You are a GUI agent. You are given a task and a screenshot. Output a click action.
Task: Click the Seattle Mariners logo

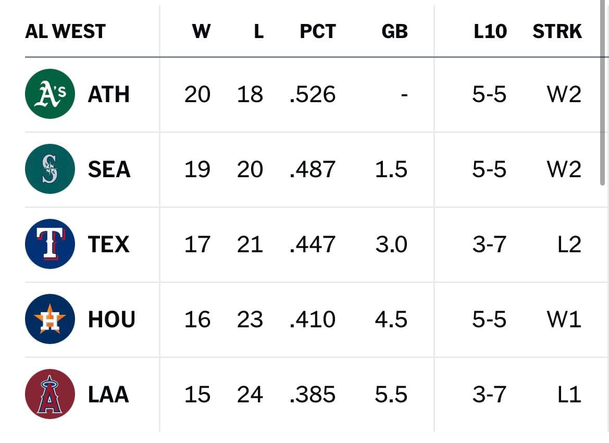(49, 169)
